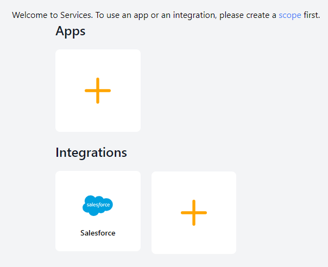328x267 pixels.
Task: Choose the Salesforce tile in Integrations
Action: (x=98, y=211)
